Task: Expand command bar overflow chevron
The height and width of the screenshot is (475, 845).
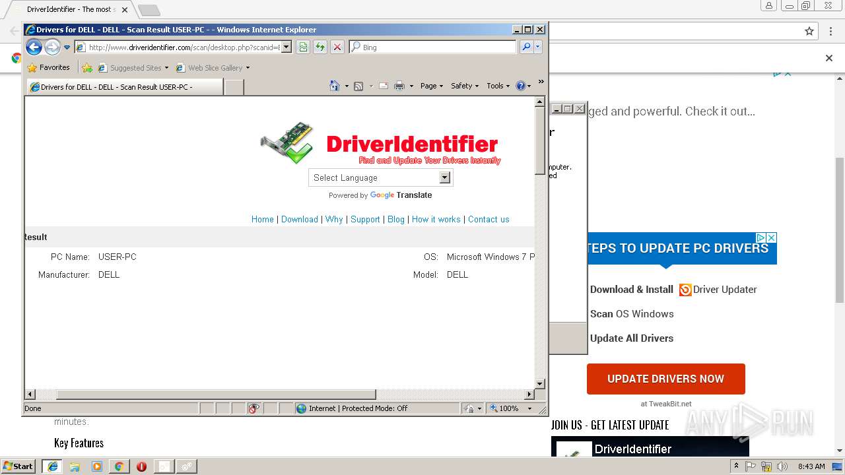Action: pyautogui.click(x=541, y=82)
